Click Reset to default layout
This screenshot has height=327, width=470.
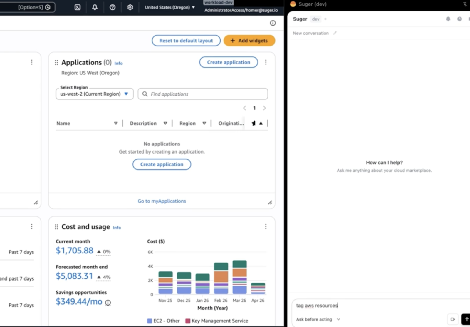coord(186,41)
